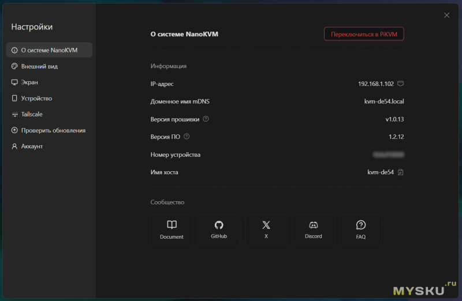Open the Устройство settings section
The height and width of the screenshot is (301, 462).
(x=36, y=99)
